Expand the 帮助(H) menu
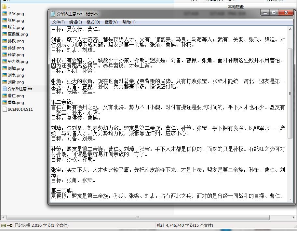Viewport: 297px width, 231px height. point(129,22)
